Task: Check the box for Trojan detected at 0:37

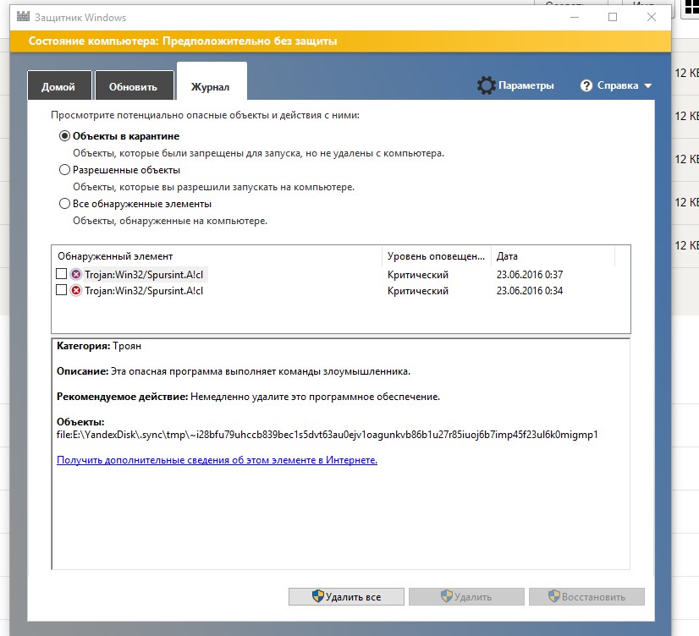Action: click(x=61, y=275)
